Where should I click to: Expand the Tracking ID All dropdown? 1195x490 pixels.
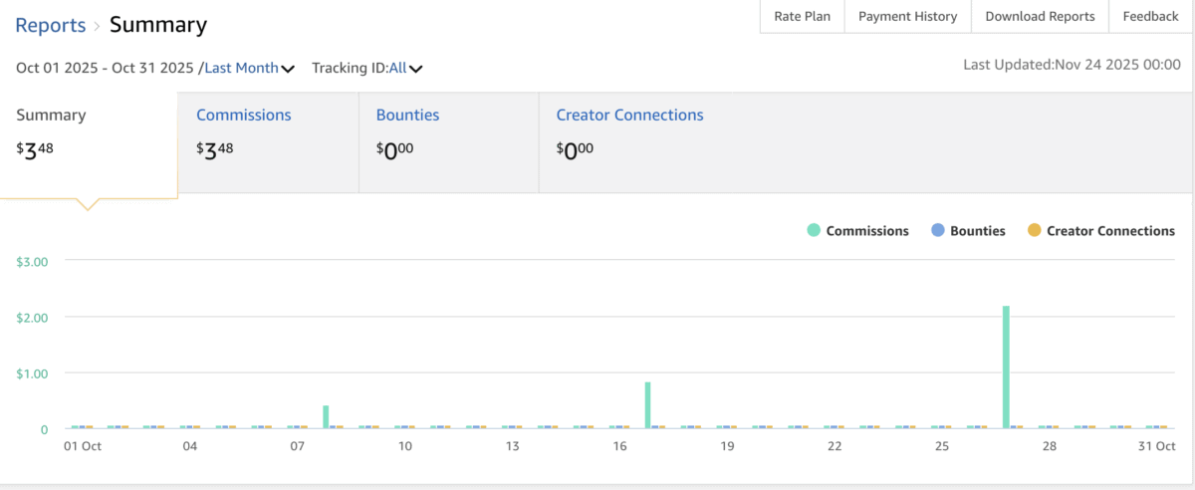[397, 69]
